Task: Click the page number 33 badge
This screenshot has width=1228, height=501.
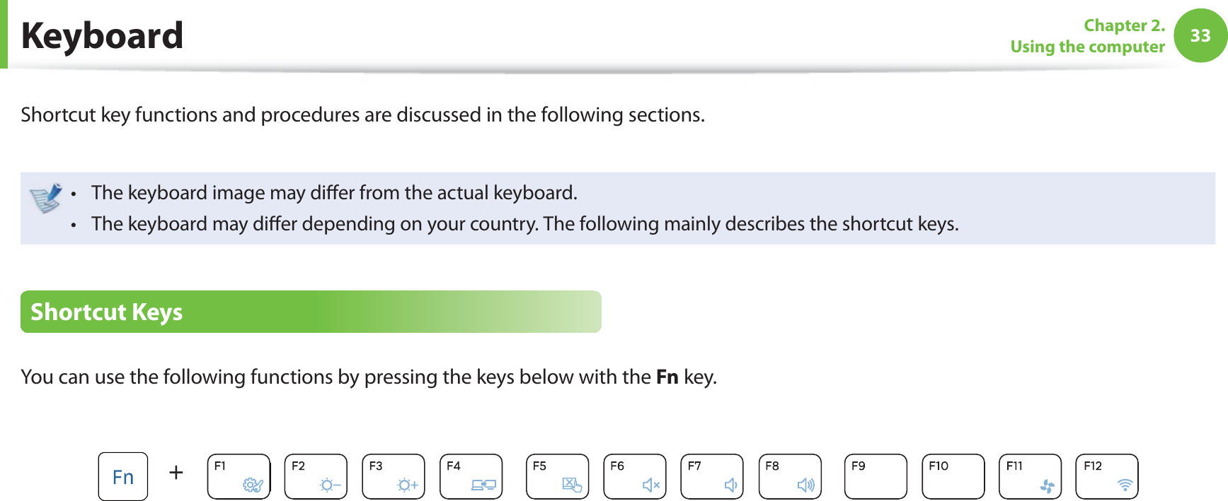Action: pos(1200,35)
